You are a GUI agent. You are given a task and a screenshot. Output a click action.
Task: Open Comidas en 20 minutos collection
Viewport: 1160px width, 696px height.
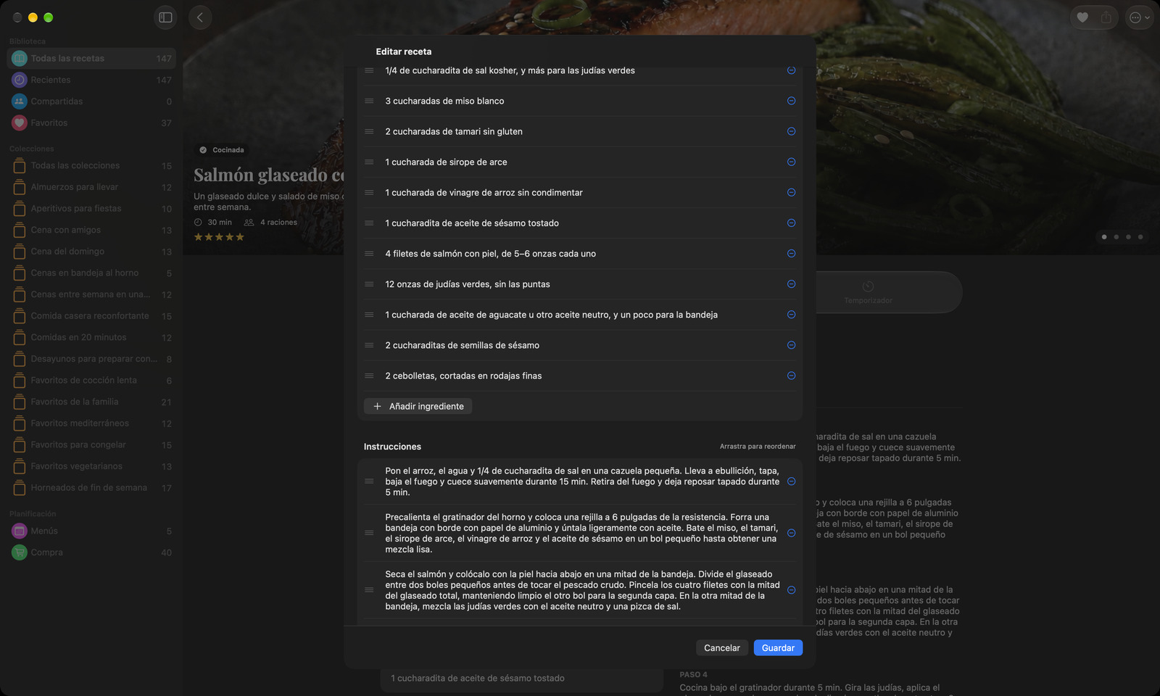91,337
